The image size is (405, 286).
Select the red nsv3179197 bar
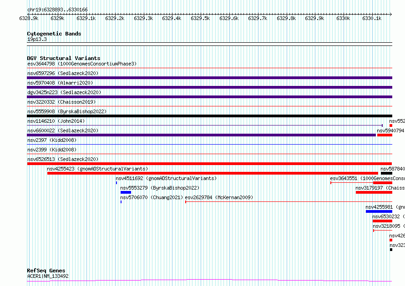(x=374, y=192)
